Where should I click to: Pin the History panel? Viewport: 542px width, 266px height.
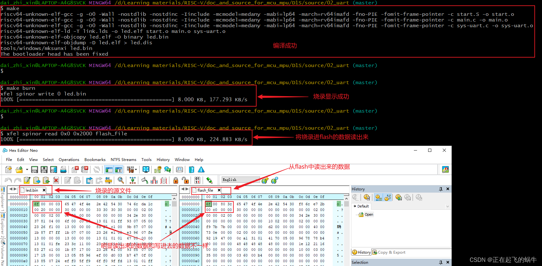[441, 189]
